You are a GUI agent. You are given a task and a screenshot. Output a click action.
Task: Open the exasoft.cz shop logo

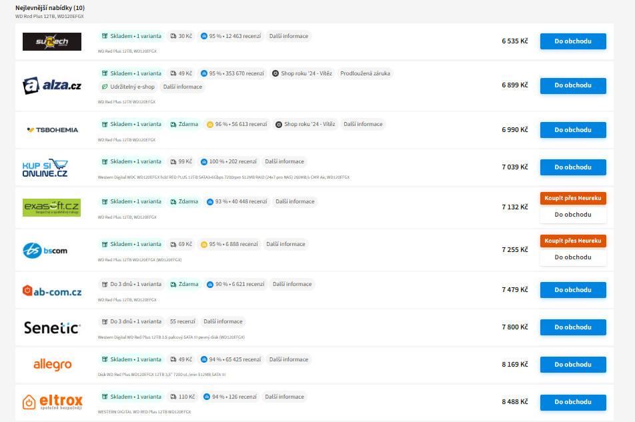pyautogui.click(x=52, y=207)
